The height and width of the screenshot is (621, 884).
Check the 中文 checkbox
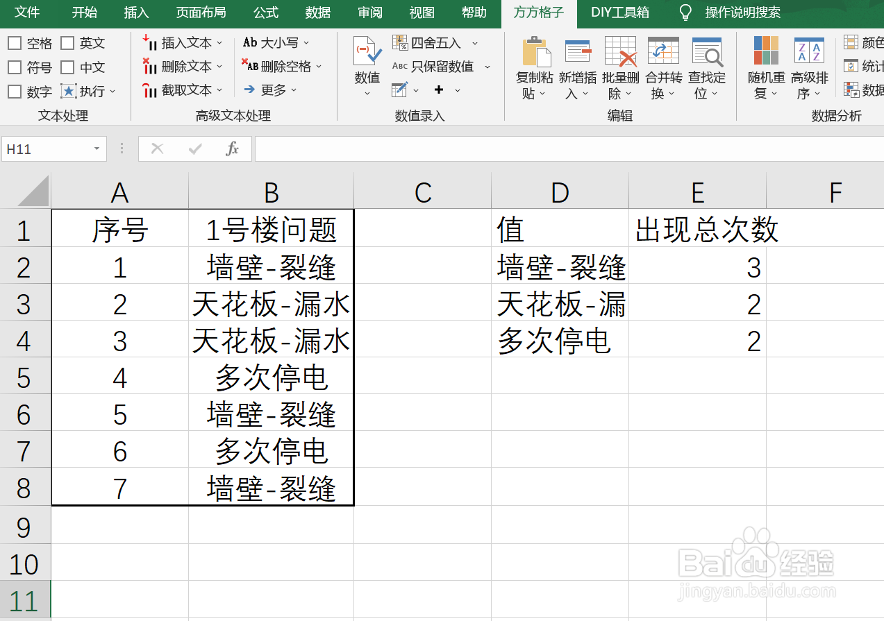67,67
